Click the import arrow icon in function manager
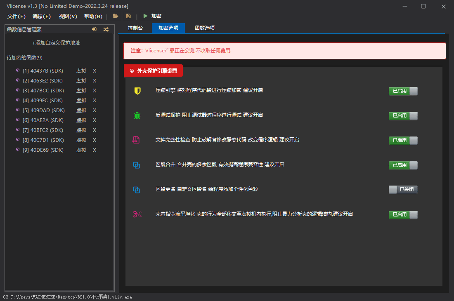 [95, 29]
